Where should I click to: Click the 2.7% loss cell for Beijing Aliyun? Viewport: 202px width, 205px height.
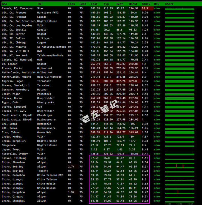(x=71, y=166)
